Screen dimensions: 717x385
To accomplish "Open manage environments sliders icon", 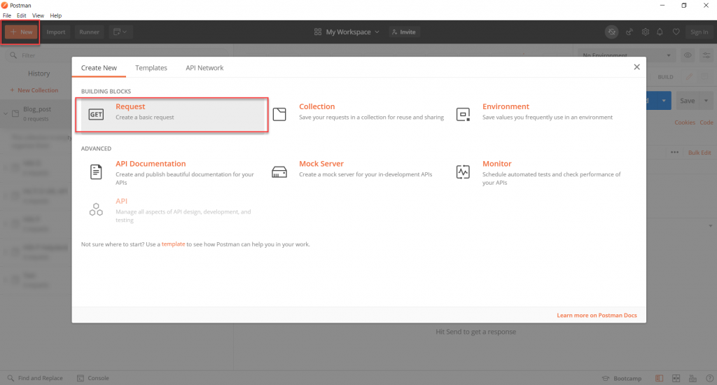I will click(x=706, y=55).
